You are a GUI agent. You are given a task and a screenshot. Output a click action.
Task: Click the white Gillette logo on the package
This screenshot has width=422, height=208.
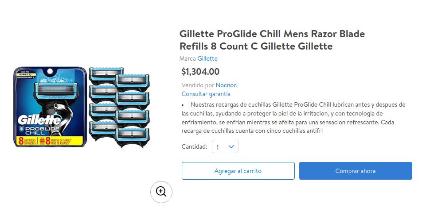point(39,121)
